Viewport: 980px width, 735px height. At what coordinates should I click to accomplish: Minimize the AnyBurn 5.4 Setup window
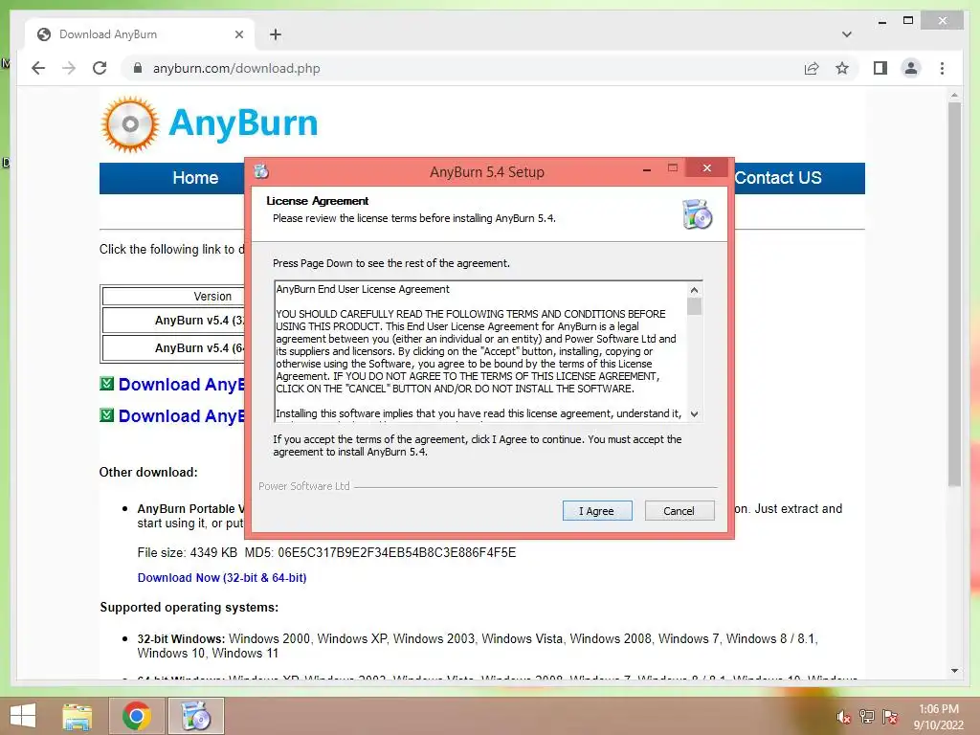coord(647,169)
